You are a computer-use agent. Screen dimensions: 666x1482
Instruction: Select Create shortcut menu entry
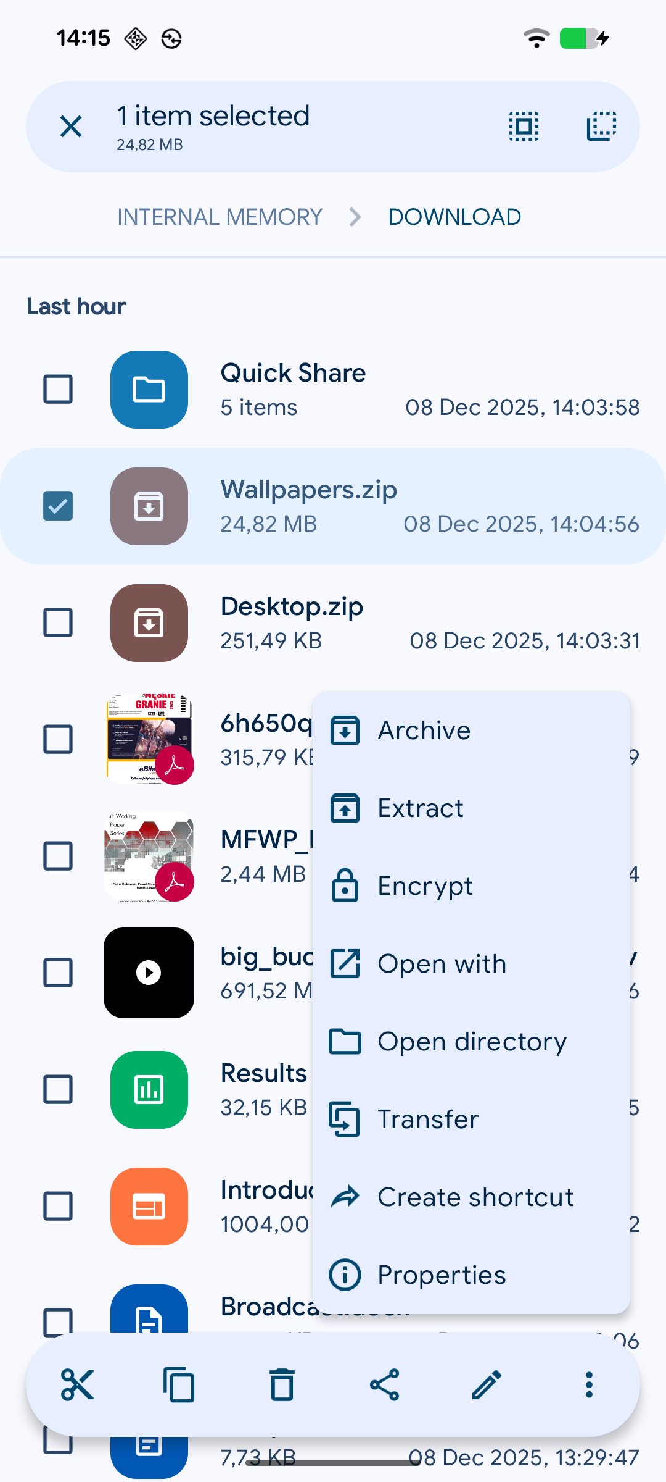(471, 1197)
